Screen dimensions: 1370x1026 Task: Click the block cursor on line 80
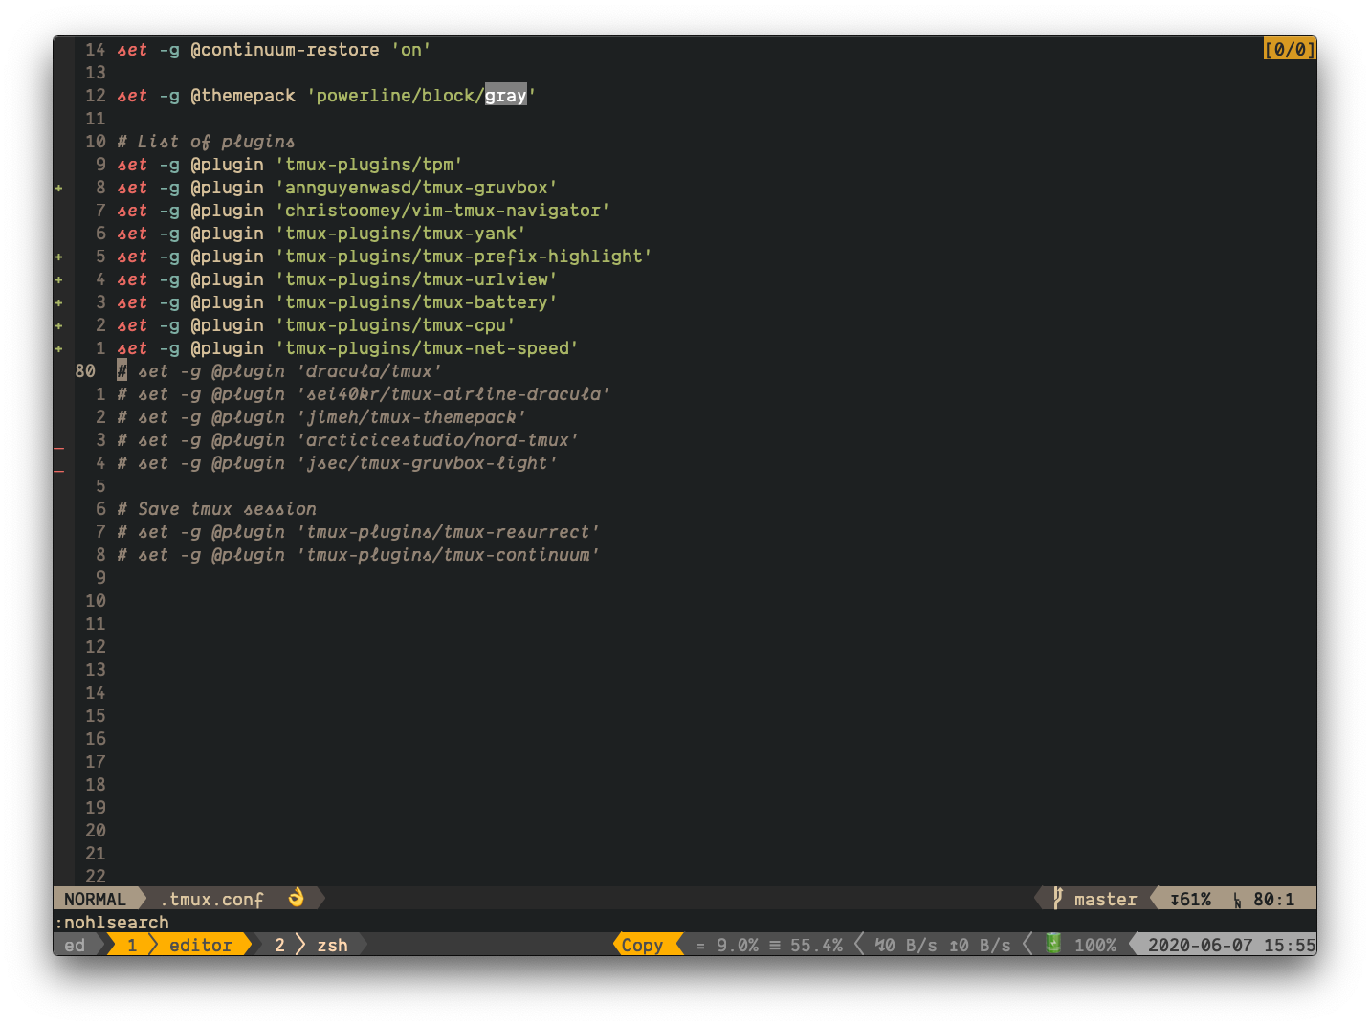coord(122,370)
